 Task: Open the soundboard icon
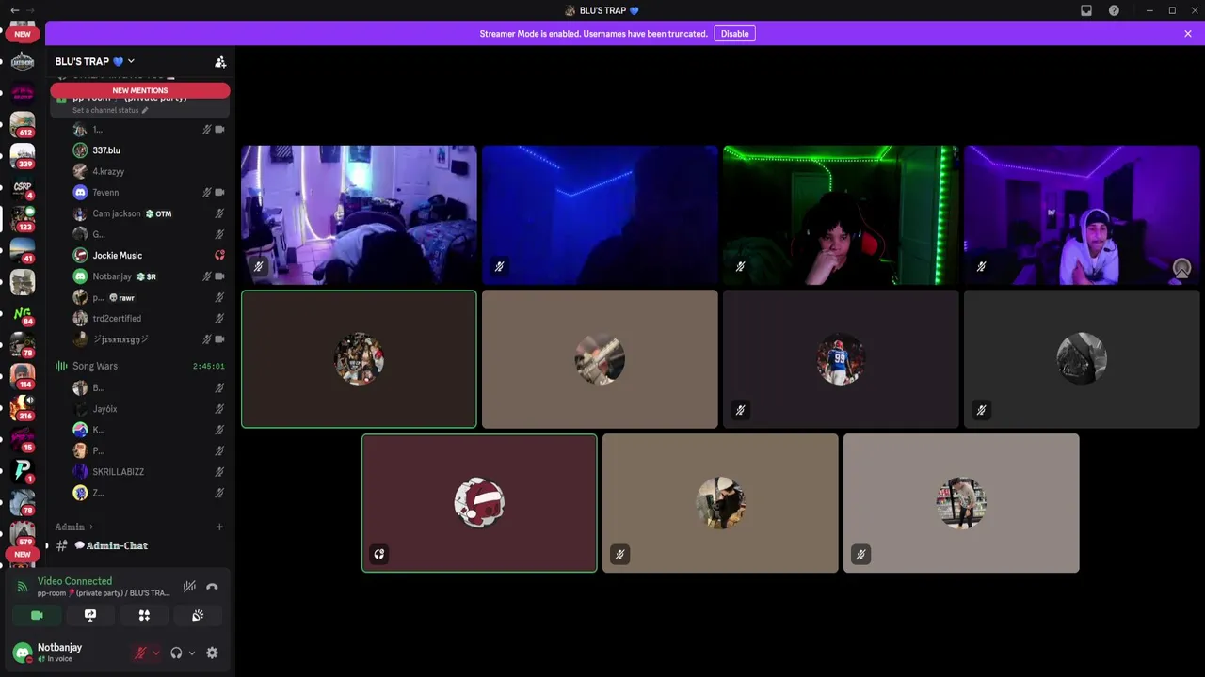tap(198, 615)
